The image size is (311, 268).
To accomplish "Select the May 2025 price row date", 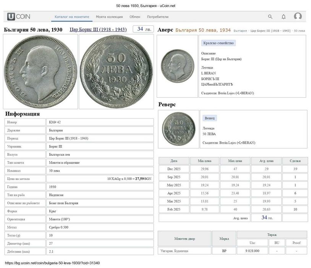I will pos(174,185).
